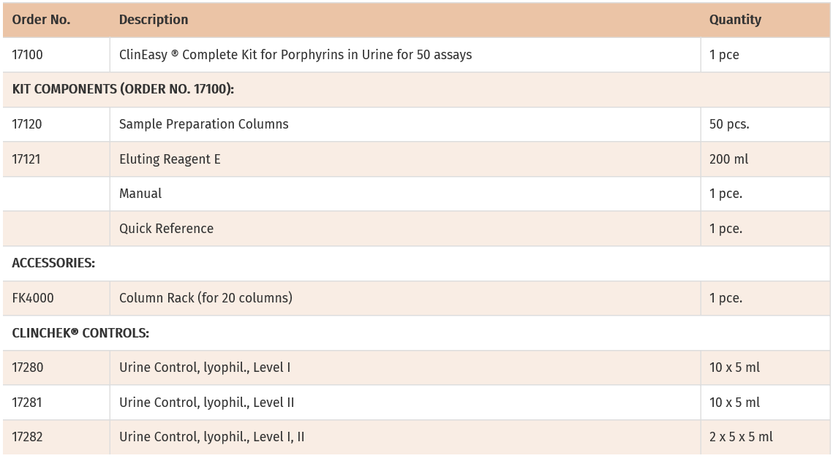833x461 pixels.
Task: Select order number FK4000
Action: click(x=33, y=298)
